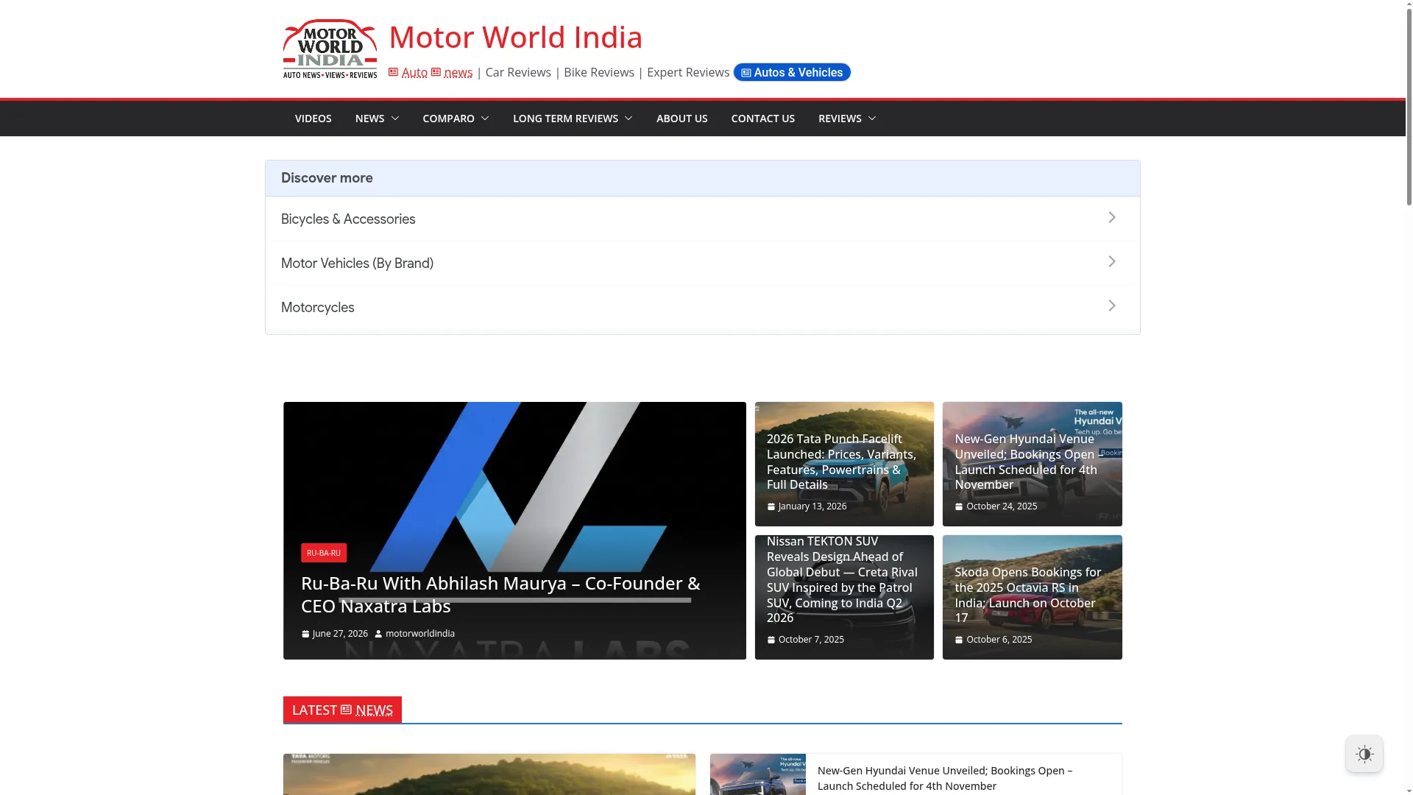Open Hyundai Venue article in Latest News list
Image resolution: width=1413 pixels, height=795 pixels.
(945, 778)
